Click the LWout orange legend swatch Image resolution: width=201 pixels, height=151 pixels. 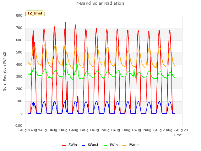(x=124, y=145)
